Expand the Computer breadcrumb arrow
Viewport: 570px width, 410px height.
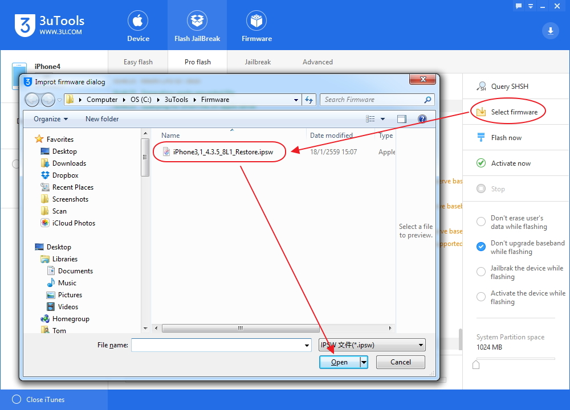(124, 100)
